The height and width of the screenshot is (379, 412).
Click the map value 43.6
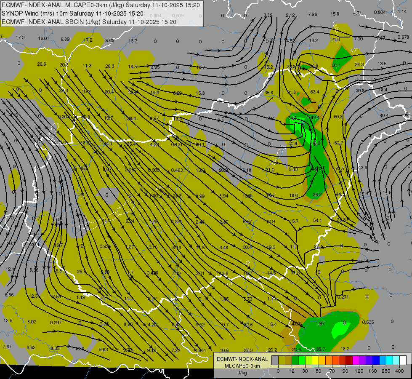point(363,168)
